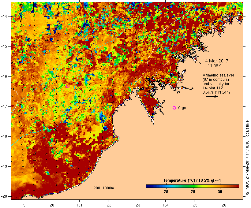251x208 pixels.
Task: Click the colorbar label '30'
Action: click(220, 192)
